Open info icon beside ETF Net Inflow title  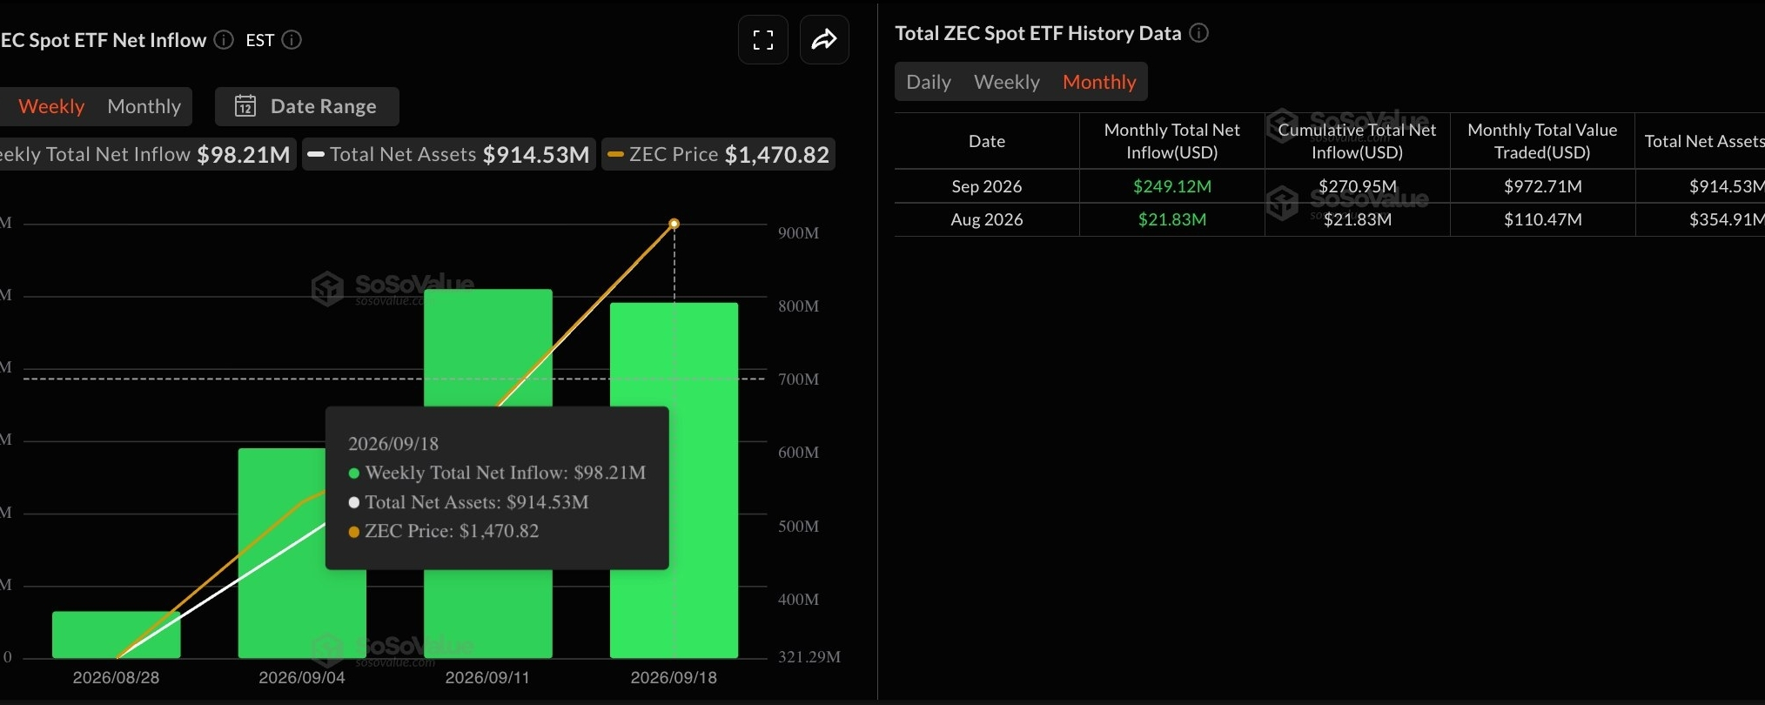coord(224,40)
